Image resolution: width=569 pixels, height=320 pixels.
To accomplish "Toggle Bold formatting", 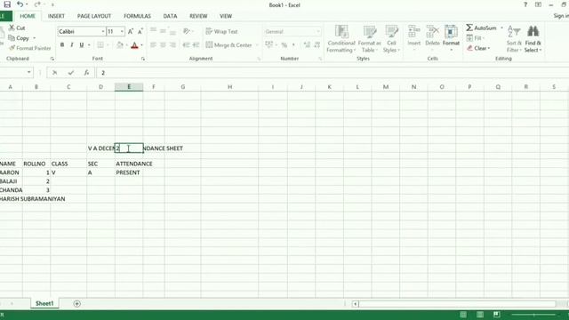I will (62, 45).
